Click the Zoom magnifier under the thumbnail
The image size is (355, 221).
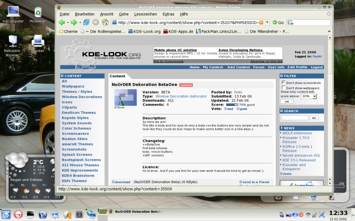pos(119,108)
